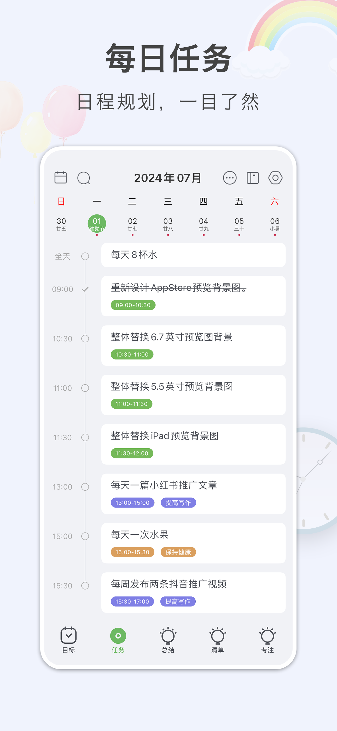Tap the 13:00 timeline time label
This screenshot has height=731, width=337.
[62, 487]
